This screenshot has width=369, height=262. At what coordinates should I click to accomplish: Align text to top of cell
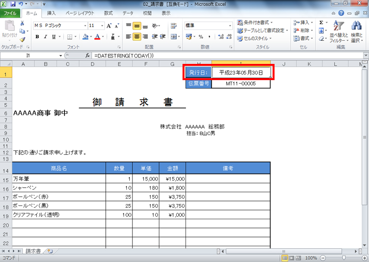(128, 26)
